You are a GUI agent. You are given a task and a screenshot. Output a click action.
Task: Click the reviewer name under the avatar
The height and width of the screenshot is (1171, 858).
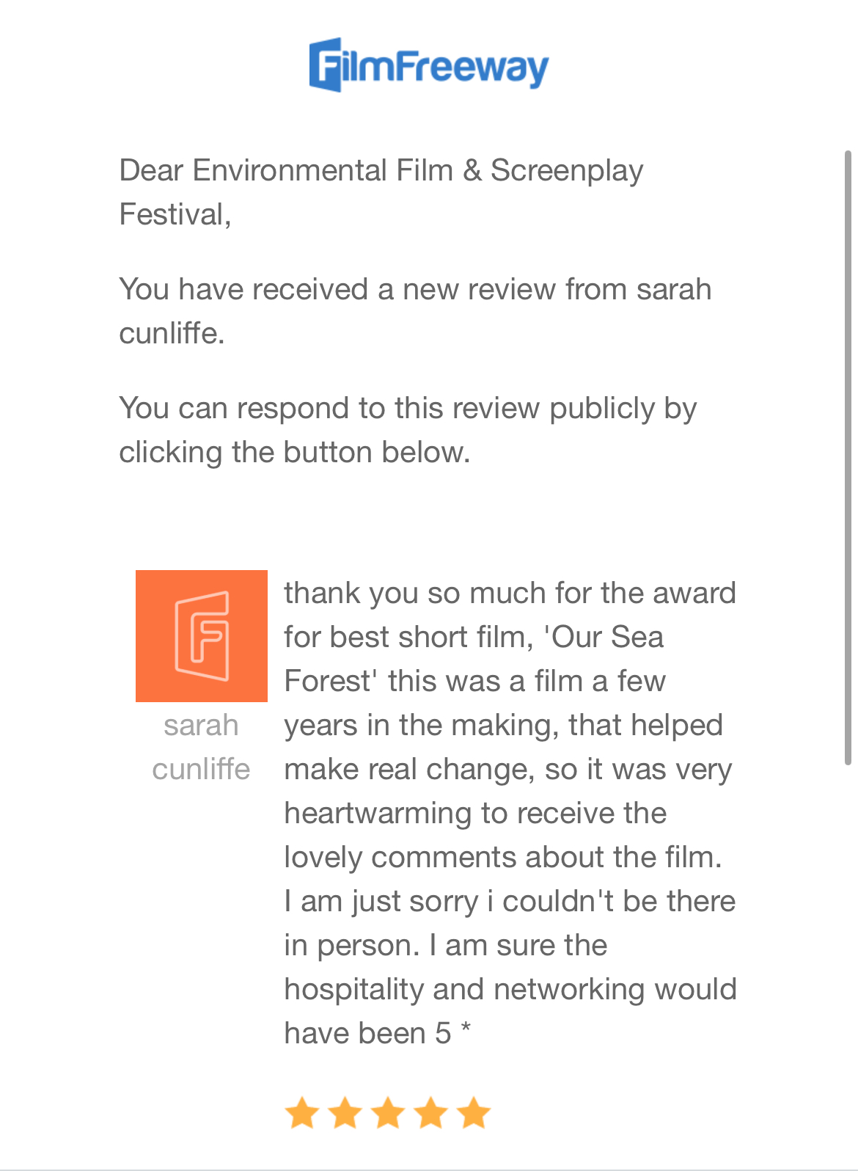202,747
